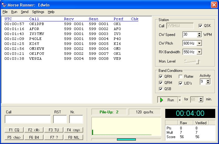This screenshot has width=219, height=144.
Task: Increase CW Speed with up arrow
Action: coord(199,33)
